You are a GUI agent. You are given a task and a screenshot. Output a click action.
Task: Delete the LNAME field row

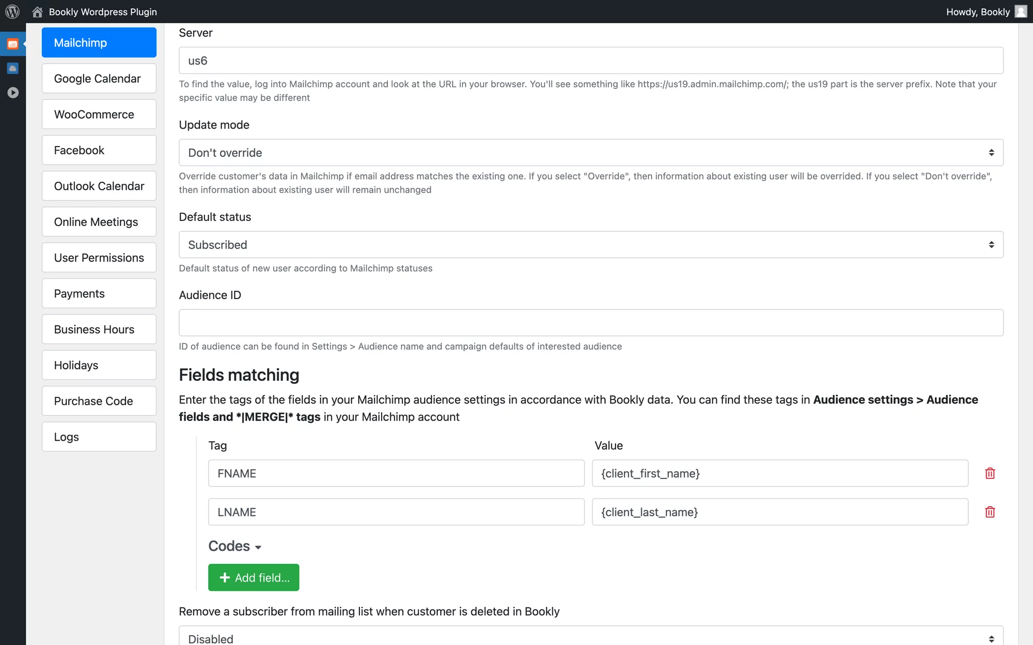990,512
